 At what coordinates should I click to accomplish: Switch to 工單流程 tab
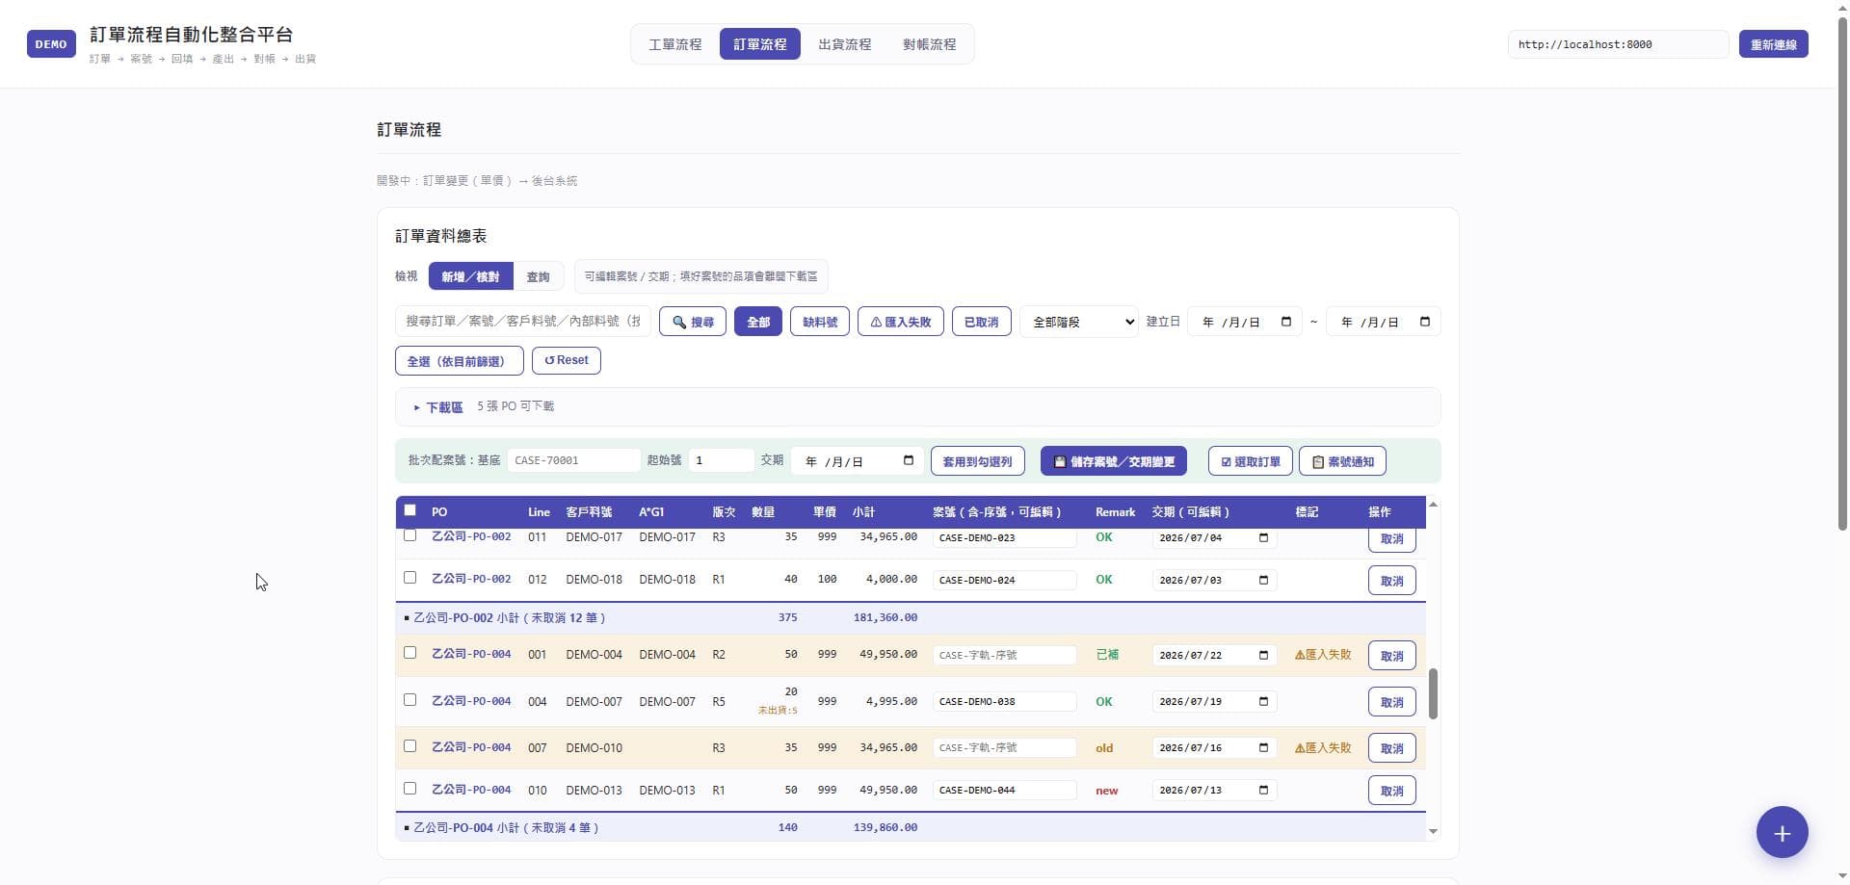pos(674,44)
